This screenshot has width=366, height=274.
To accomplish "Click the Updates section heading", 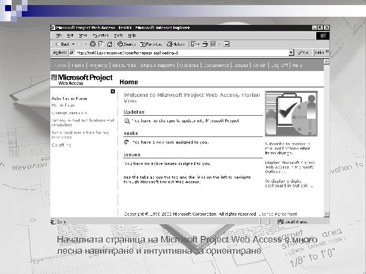I will click(134, 112).
